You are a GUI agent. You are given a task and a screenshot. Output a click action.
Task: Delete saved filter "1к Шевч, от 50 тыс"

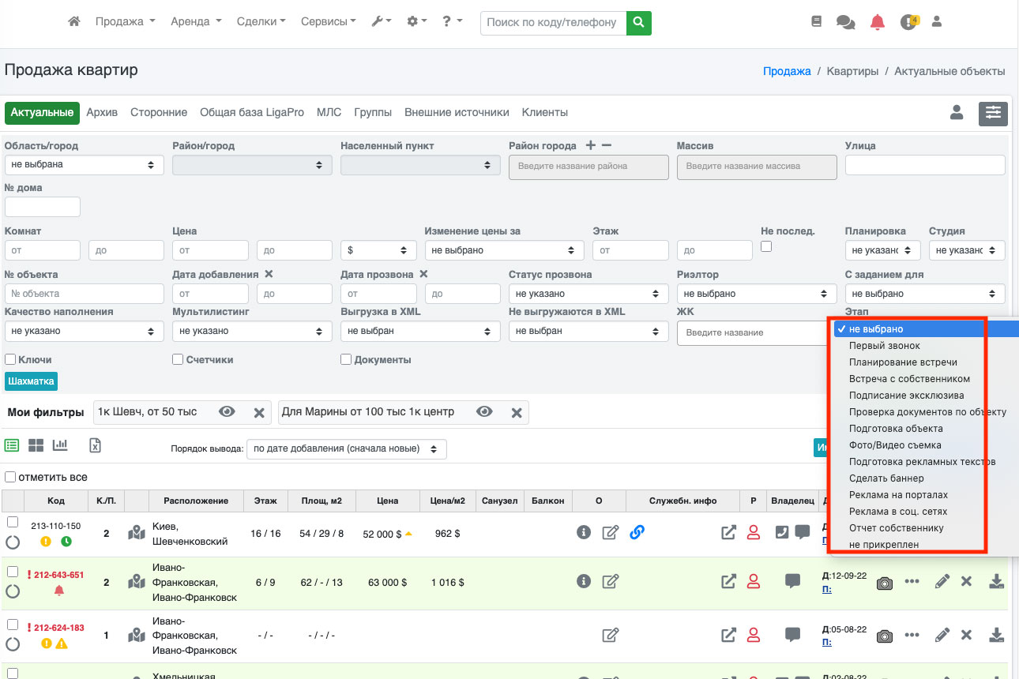pos(258,412)
